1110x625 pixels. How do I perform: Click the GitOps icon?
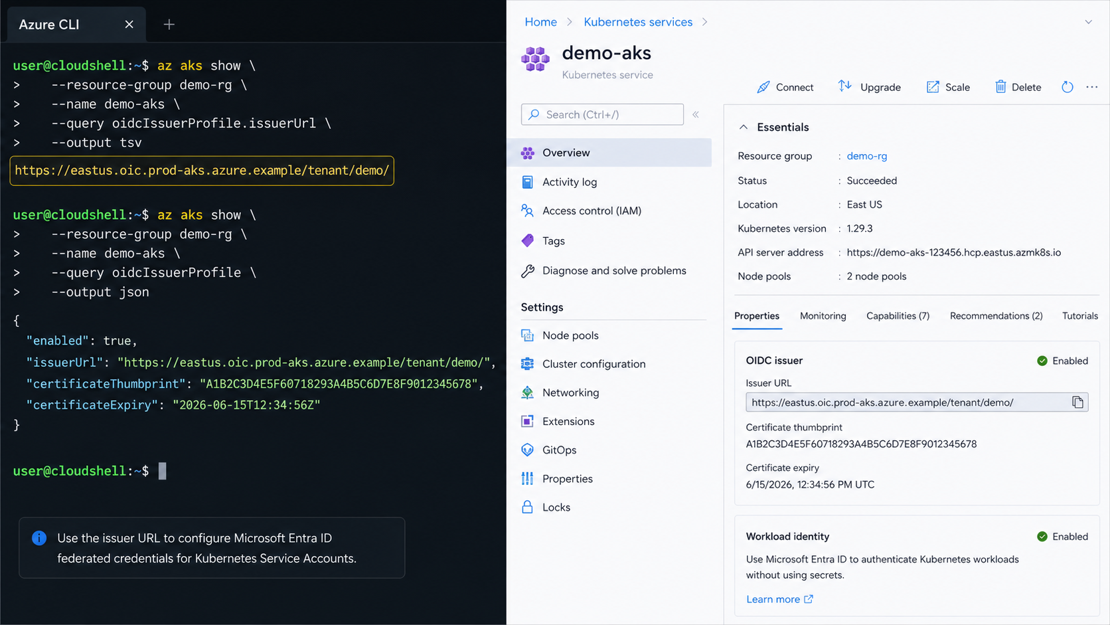tap(528, 450)
